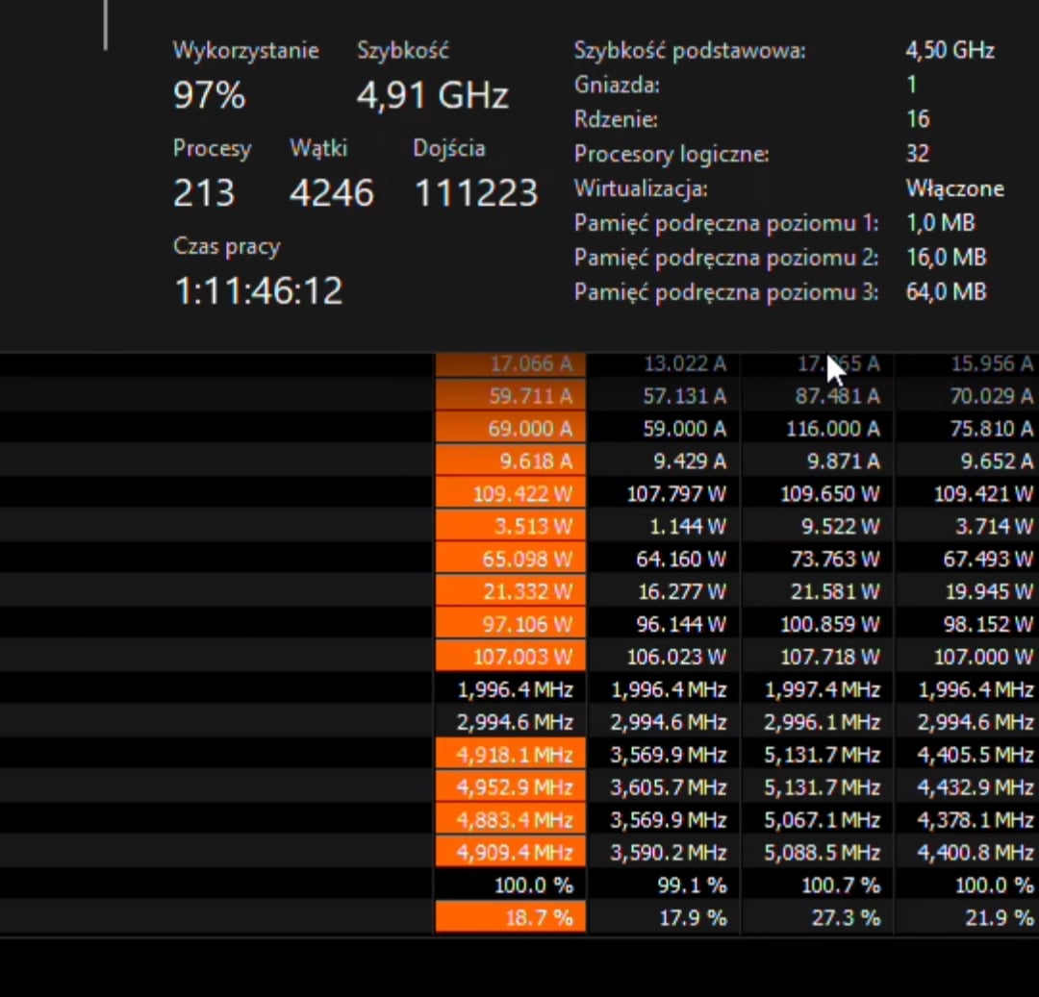This screenshot has width=1039, height=997.
Task: Select the 4,50 GHz base speed value
Action: pyautogui.click(x=950, y=50)
